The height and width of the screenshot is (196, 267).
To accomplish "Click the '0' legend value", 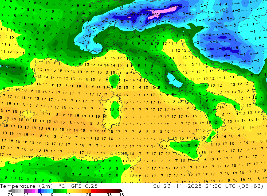I will (x=52, y=195).
